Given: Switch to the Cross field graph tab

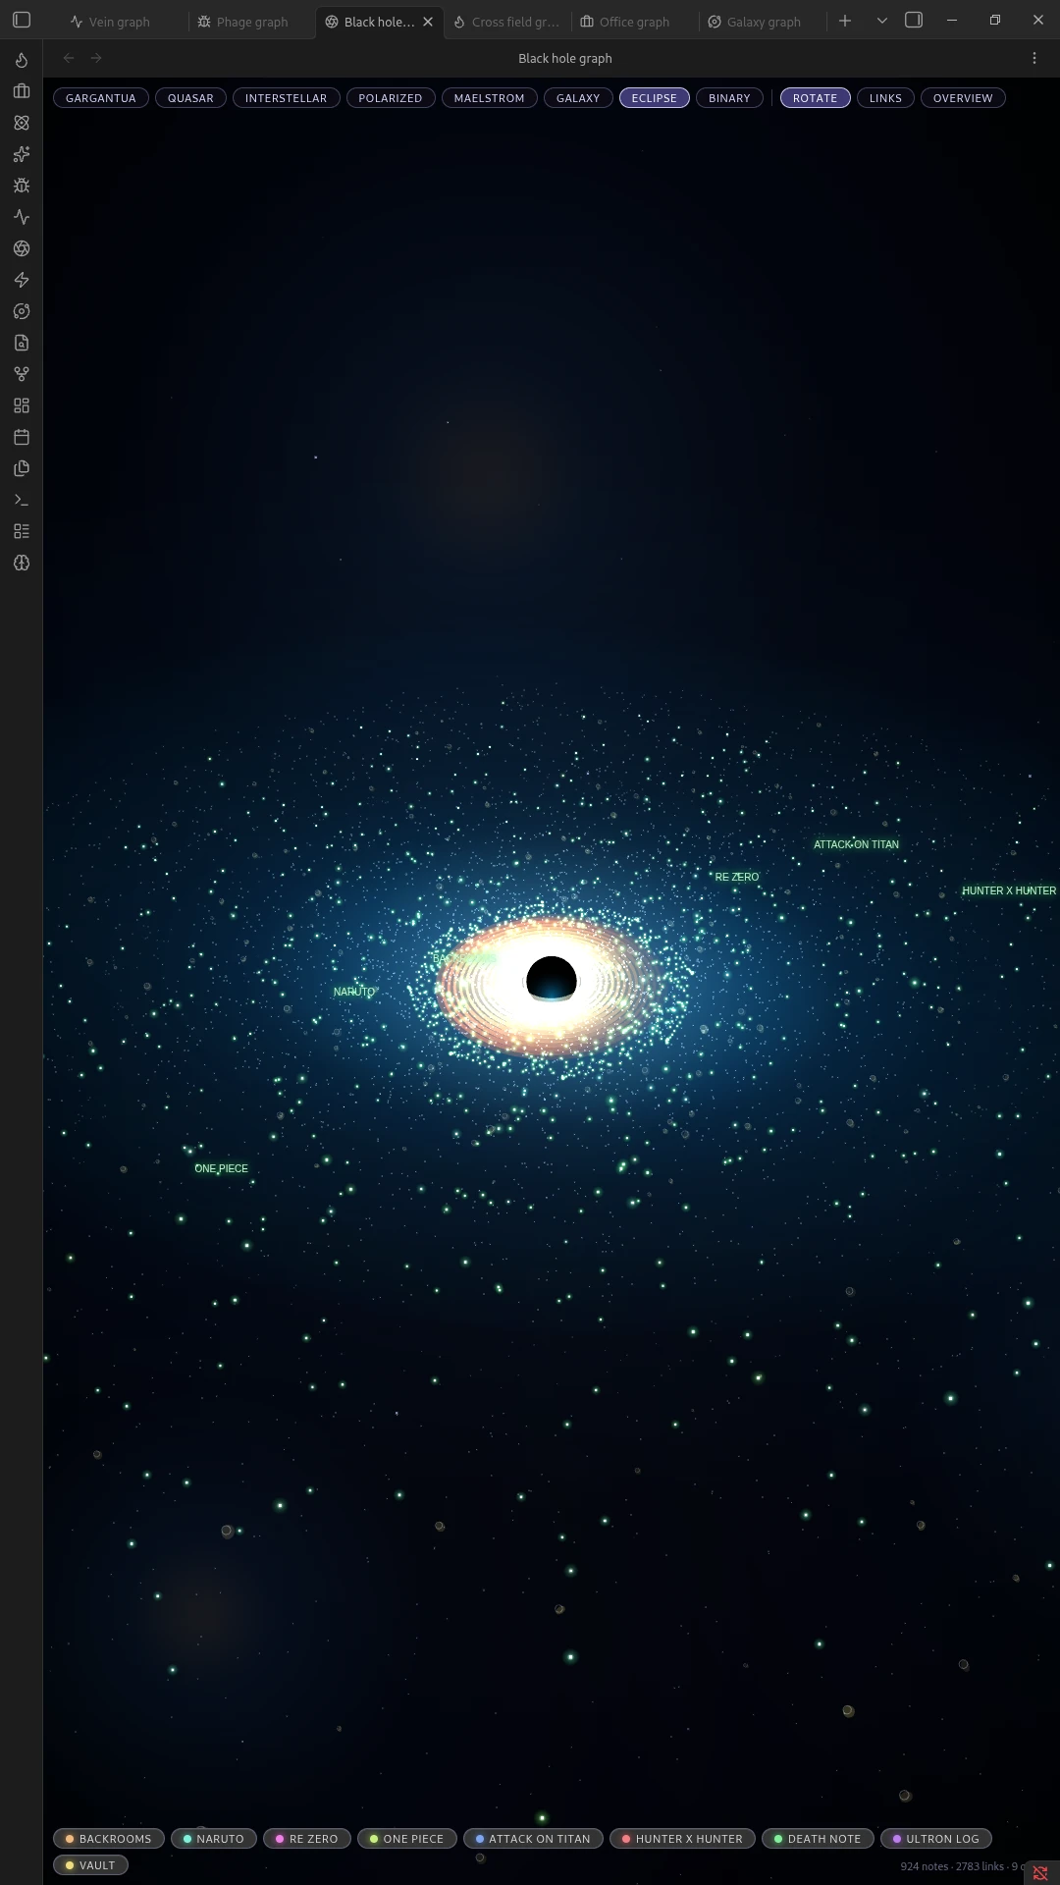Looking at the screenshot, I should (506, 22).
